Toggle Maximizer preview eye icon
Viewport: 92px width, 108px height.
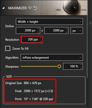pos(30,8)
